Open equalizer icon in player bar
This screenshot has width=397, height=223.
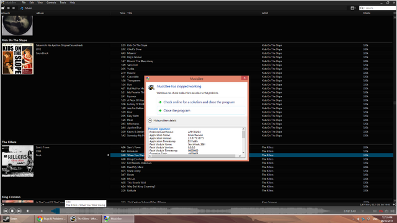[x=375, y=211]
